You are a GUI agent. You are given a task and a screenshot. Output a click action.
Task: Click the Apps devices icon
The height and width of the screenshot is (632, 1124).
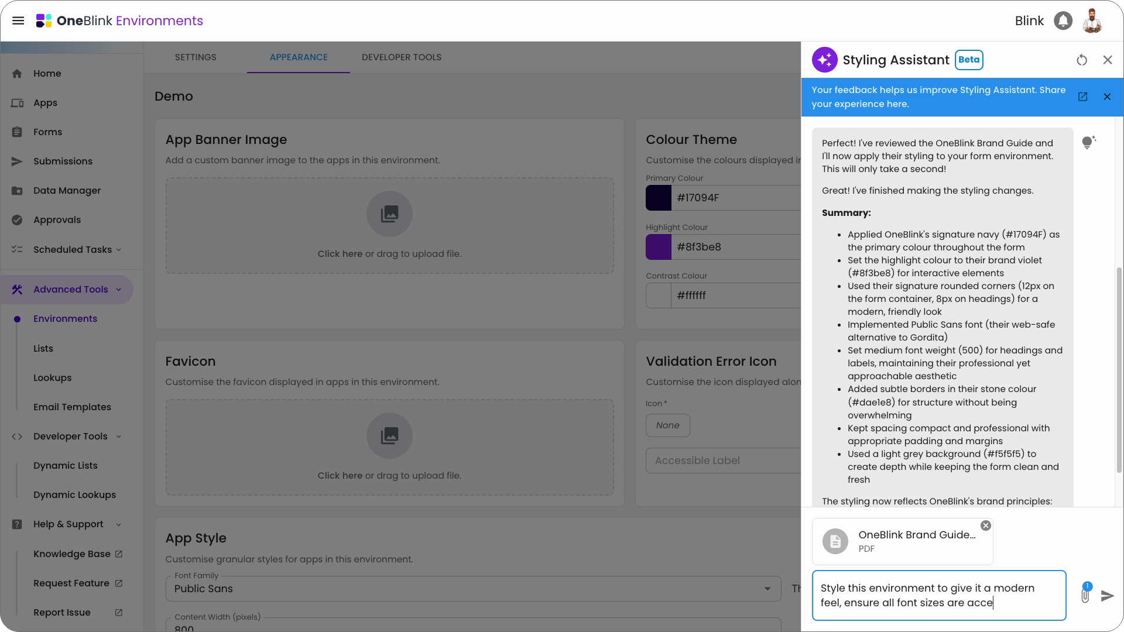(x=17, y=103)
